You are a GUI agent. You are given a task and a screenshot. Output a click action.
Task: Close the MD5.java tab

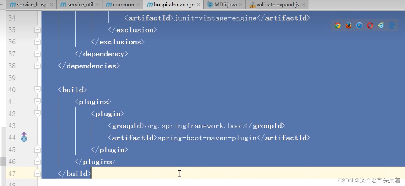pyautogui.click(x=240, y=5)
